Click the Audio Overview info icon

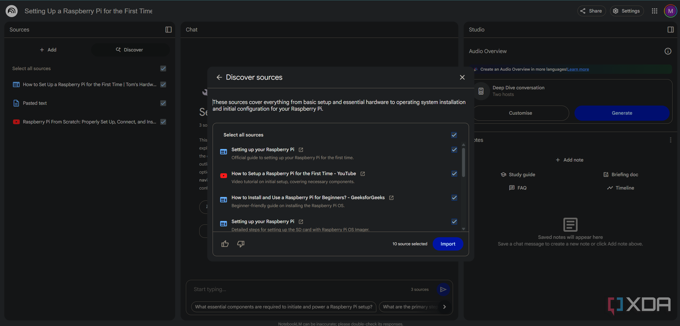[x=668, y=51]
